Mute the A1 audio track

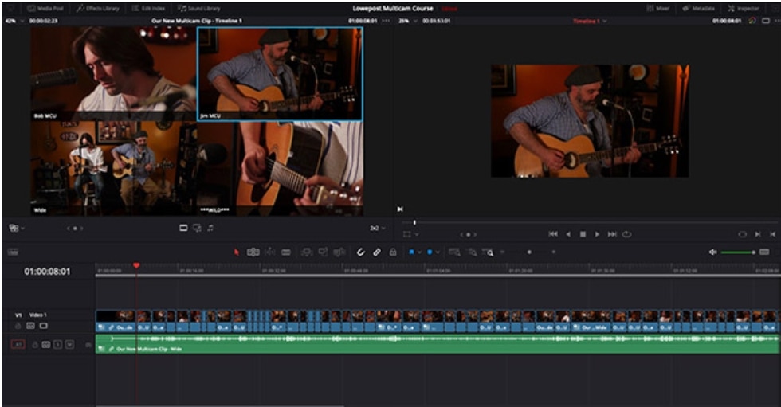tap(69, 344)
